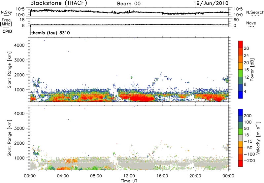The width and height of the screenshot is (264, 183).
Task: Select the themis (tau) 3310 text
Action: [x=50, y=33]
